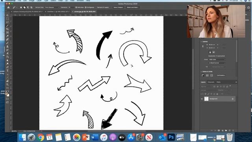This screenshot has height=142, width=252.
Task: Toggle rulers icon in Rulers & Grids
Action: 203,75
